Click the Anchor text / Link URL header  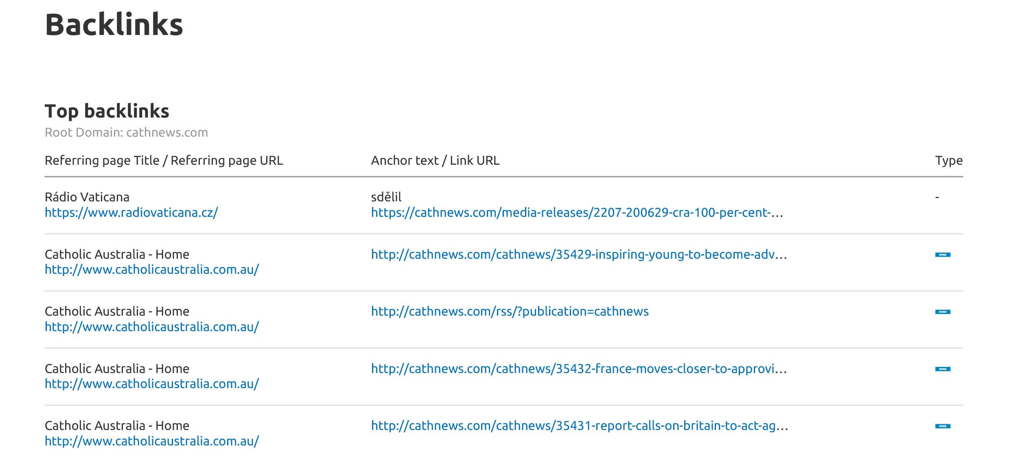(x=435, y=161)
